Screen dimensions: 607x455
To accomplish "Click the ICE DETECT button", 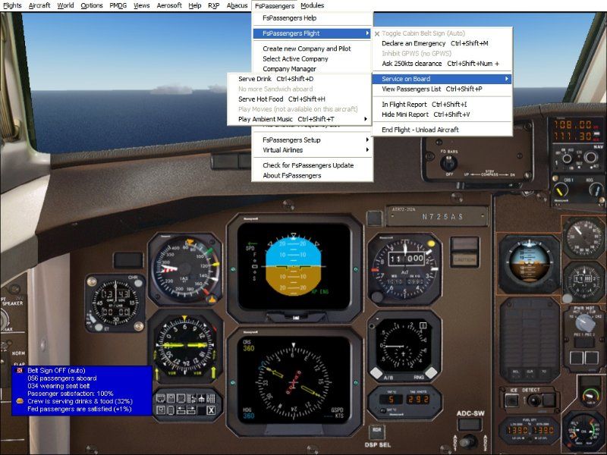I will pos(512,400).
